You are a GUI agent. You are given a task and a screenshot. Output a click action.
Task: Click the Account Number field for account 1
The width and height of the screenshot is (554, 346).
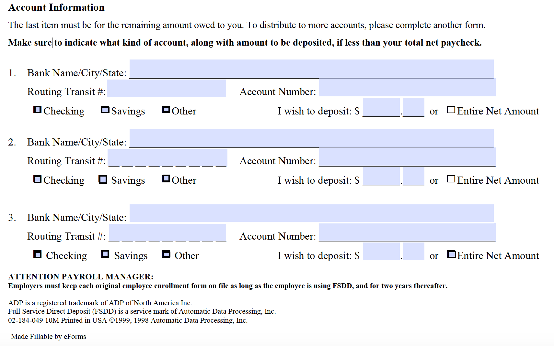coord(407,88)
